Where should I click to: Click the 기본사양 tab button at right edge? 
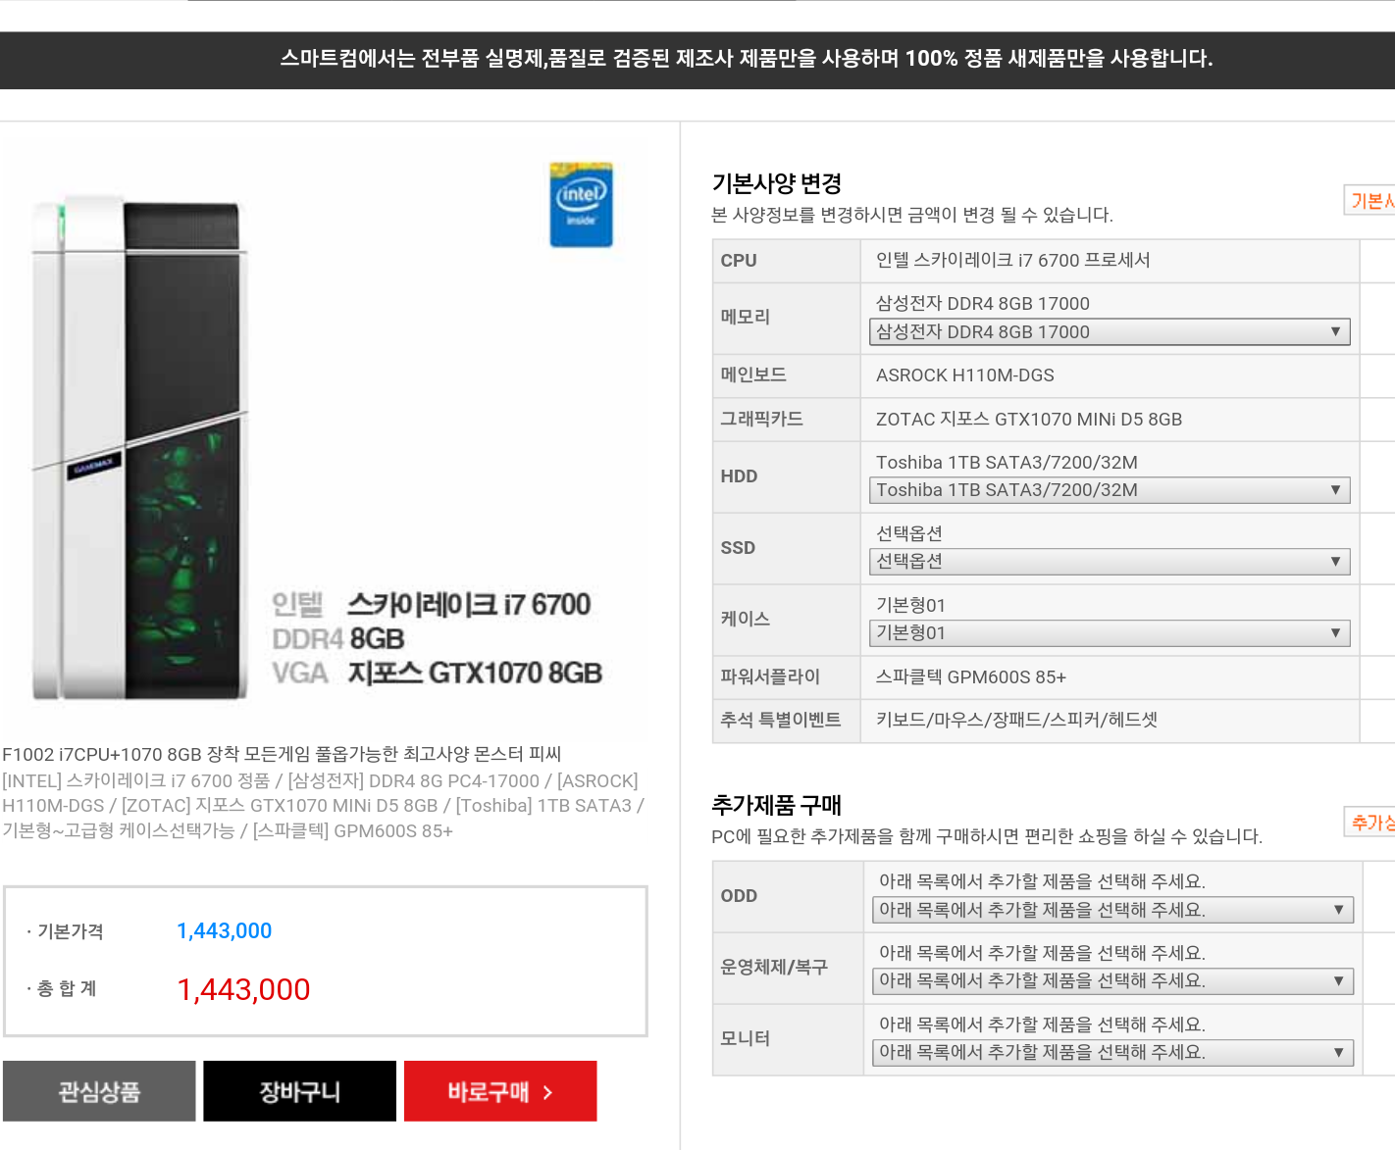(x=1370, y=200)
